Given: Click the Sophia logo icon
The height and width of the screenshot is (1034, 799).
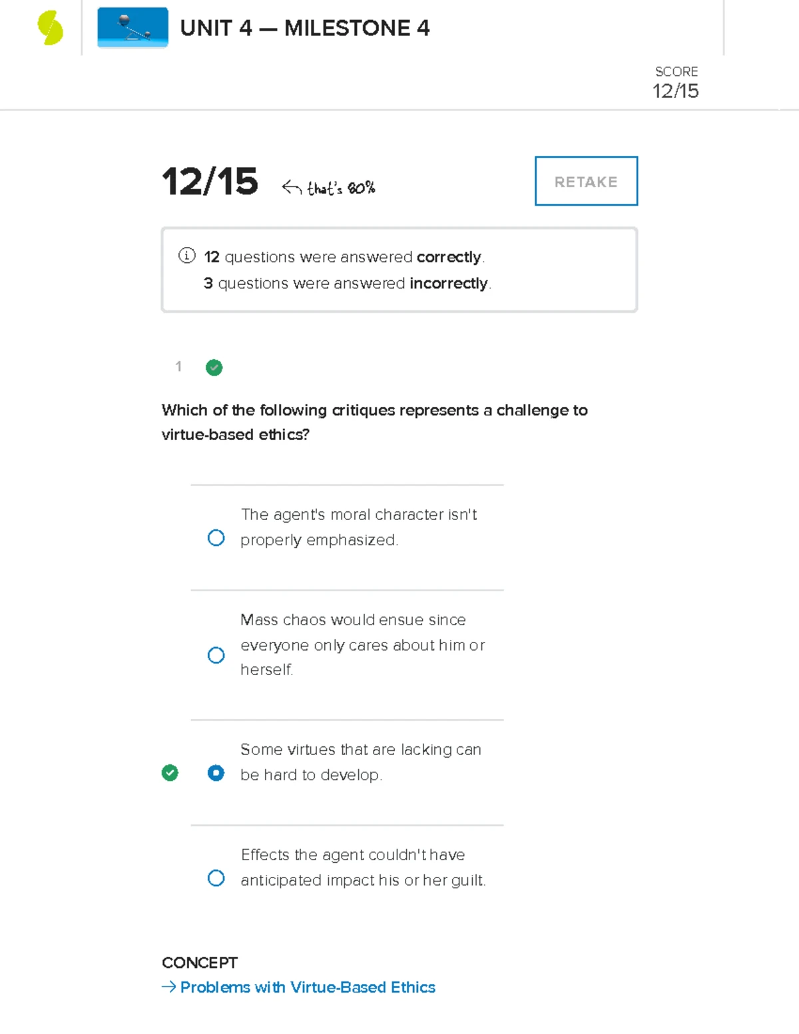Looking at the screenshot, I should [x=50, y=28].
